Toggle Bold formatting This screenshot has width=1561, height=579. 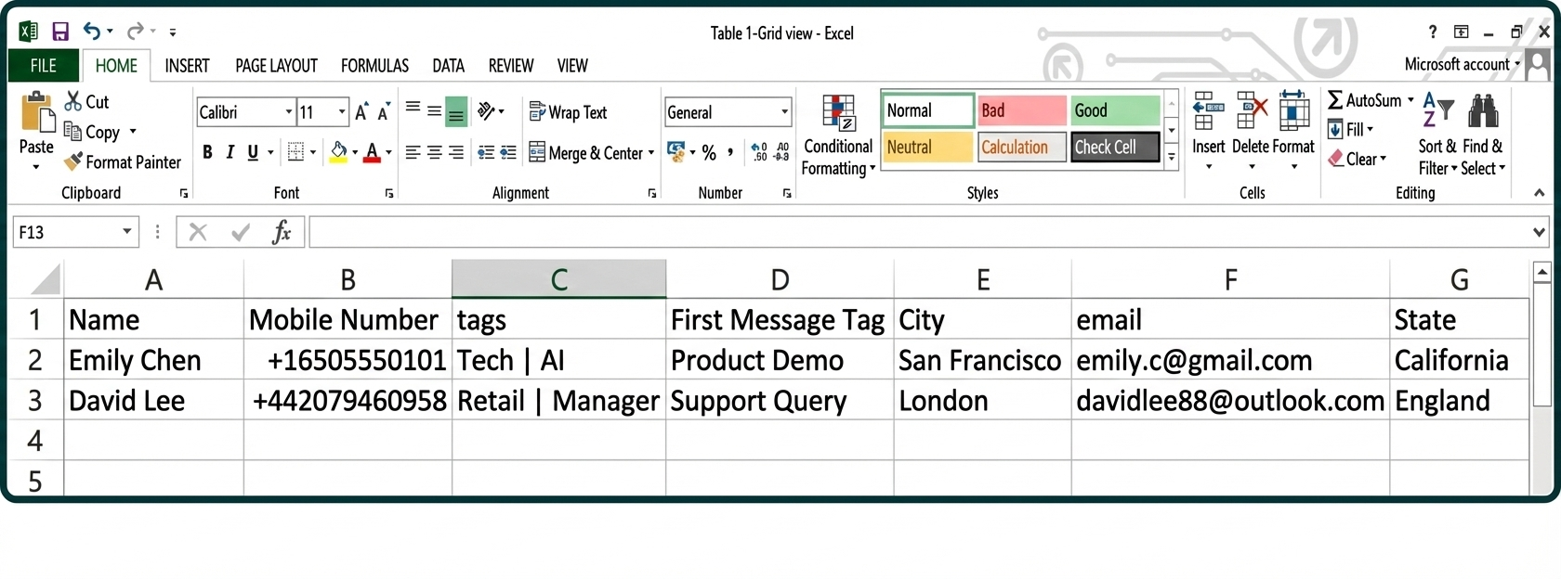tap(207, 152)
